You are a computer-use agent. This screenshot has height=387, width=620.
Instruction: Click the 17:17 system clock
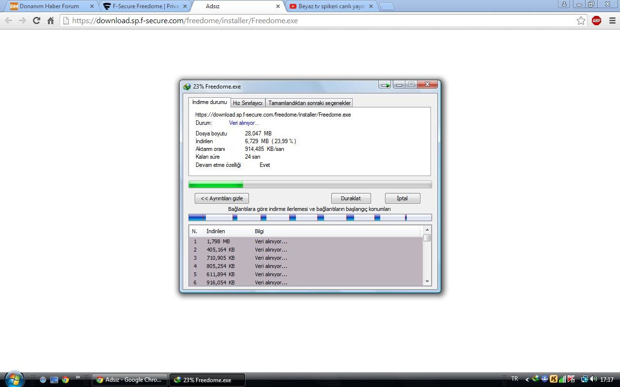point(607,380)
